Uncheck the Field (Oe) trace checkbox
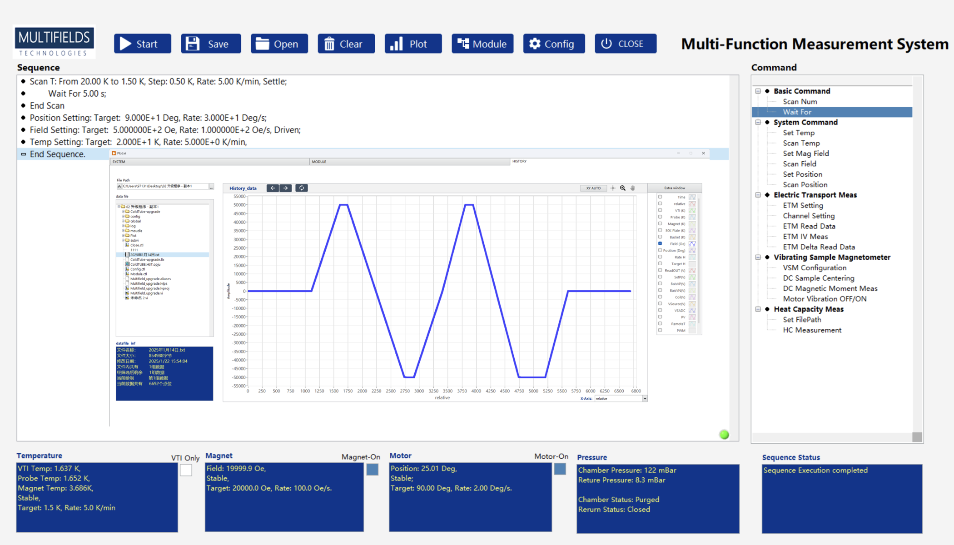The width and height of the screenshot is (954, 545). (x=660, y=243)
